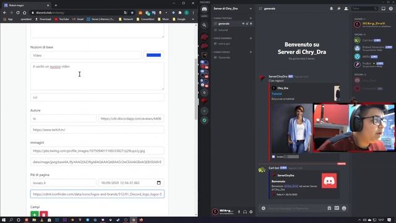Click the browser page vertical scrollbar
Screen dimensions: 396x223
196,89
